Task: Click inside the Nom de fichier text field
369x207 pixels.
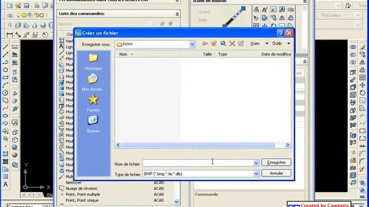Action: (198, 163)
